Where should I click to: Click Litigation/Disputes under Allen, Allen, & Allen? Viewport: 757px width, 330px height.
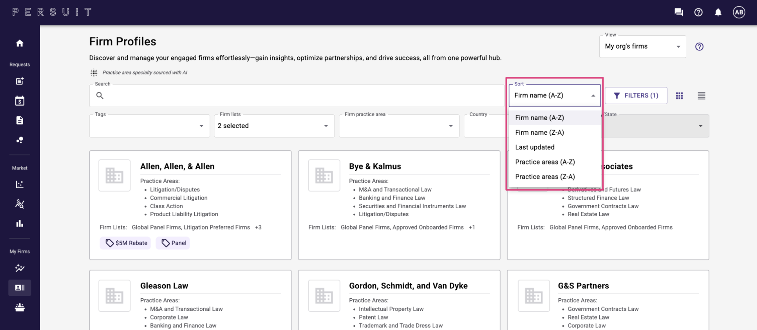(175, 190)
